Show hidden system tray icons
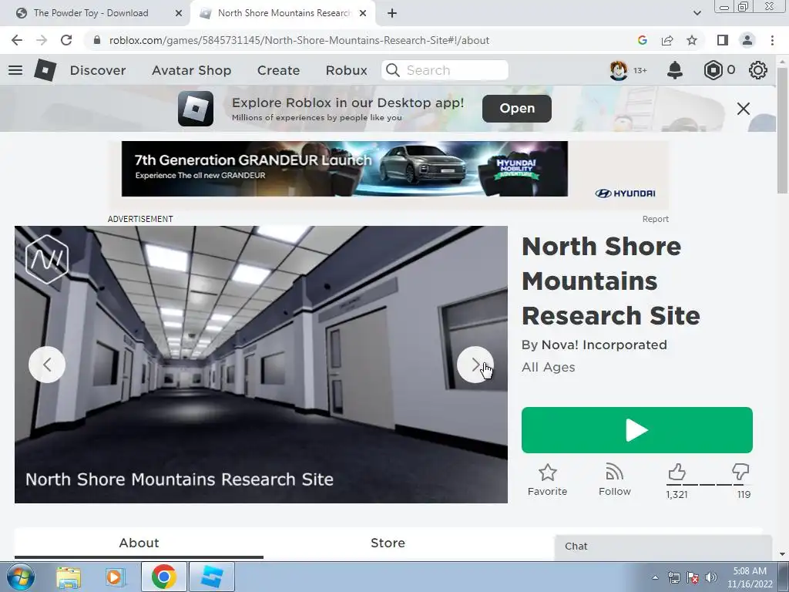Image resolution: width=789 pixels, height=592 pixels. pyautogui.click(x=655, y=577)
